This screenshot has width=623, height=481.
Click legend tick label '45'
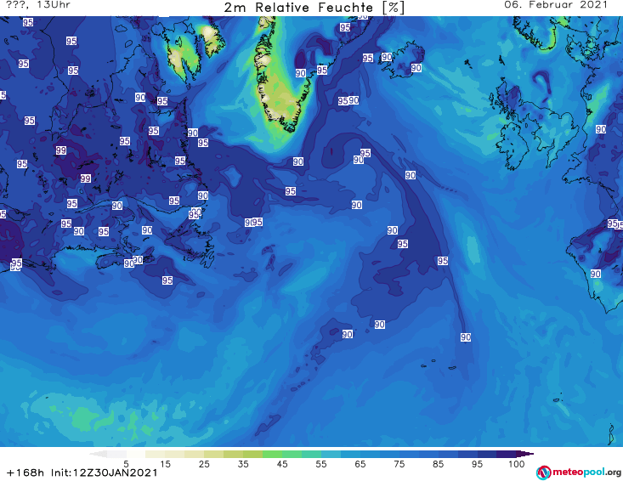pos(282,464)
